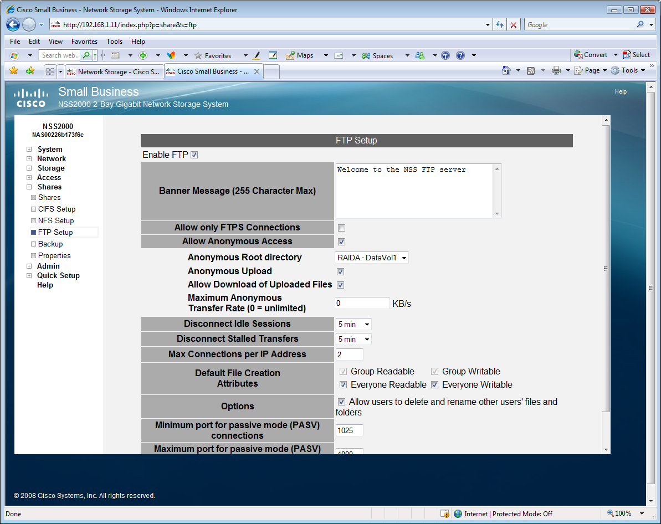Open the Help menu in menu bar

[x=138, y=42]
